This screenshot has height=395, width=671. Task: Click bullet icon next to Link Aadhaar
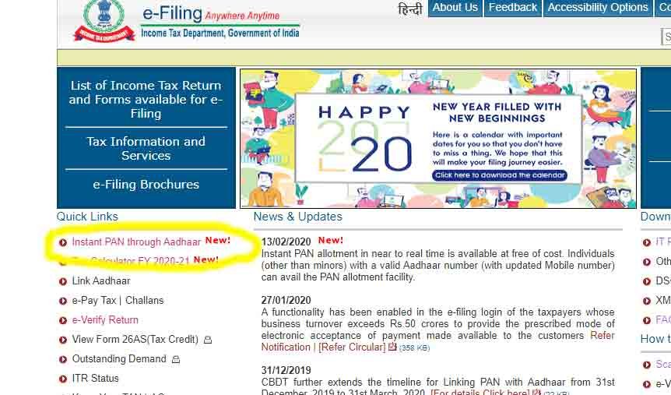[x=63, y=281]
